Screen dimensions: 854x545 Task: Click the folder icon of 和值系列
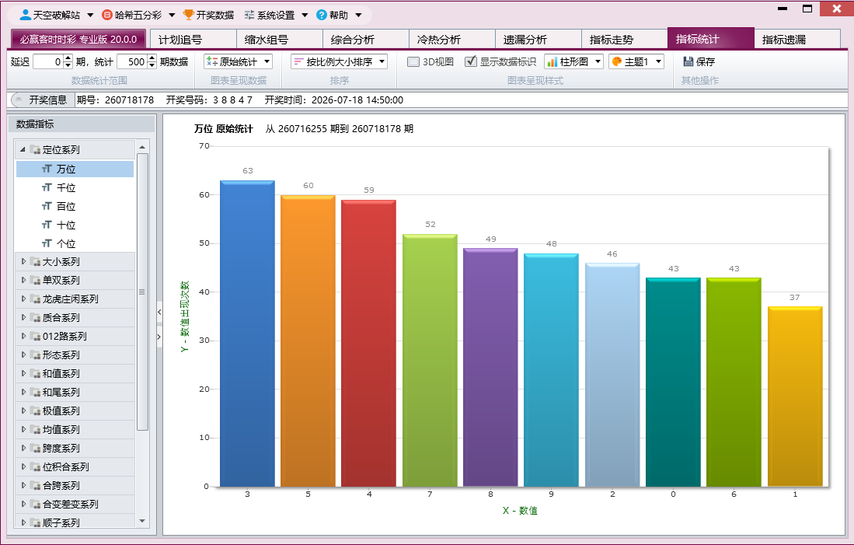click(x=36, y=373)
